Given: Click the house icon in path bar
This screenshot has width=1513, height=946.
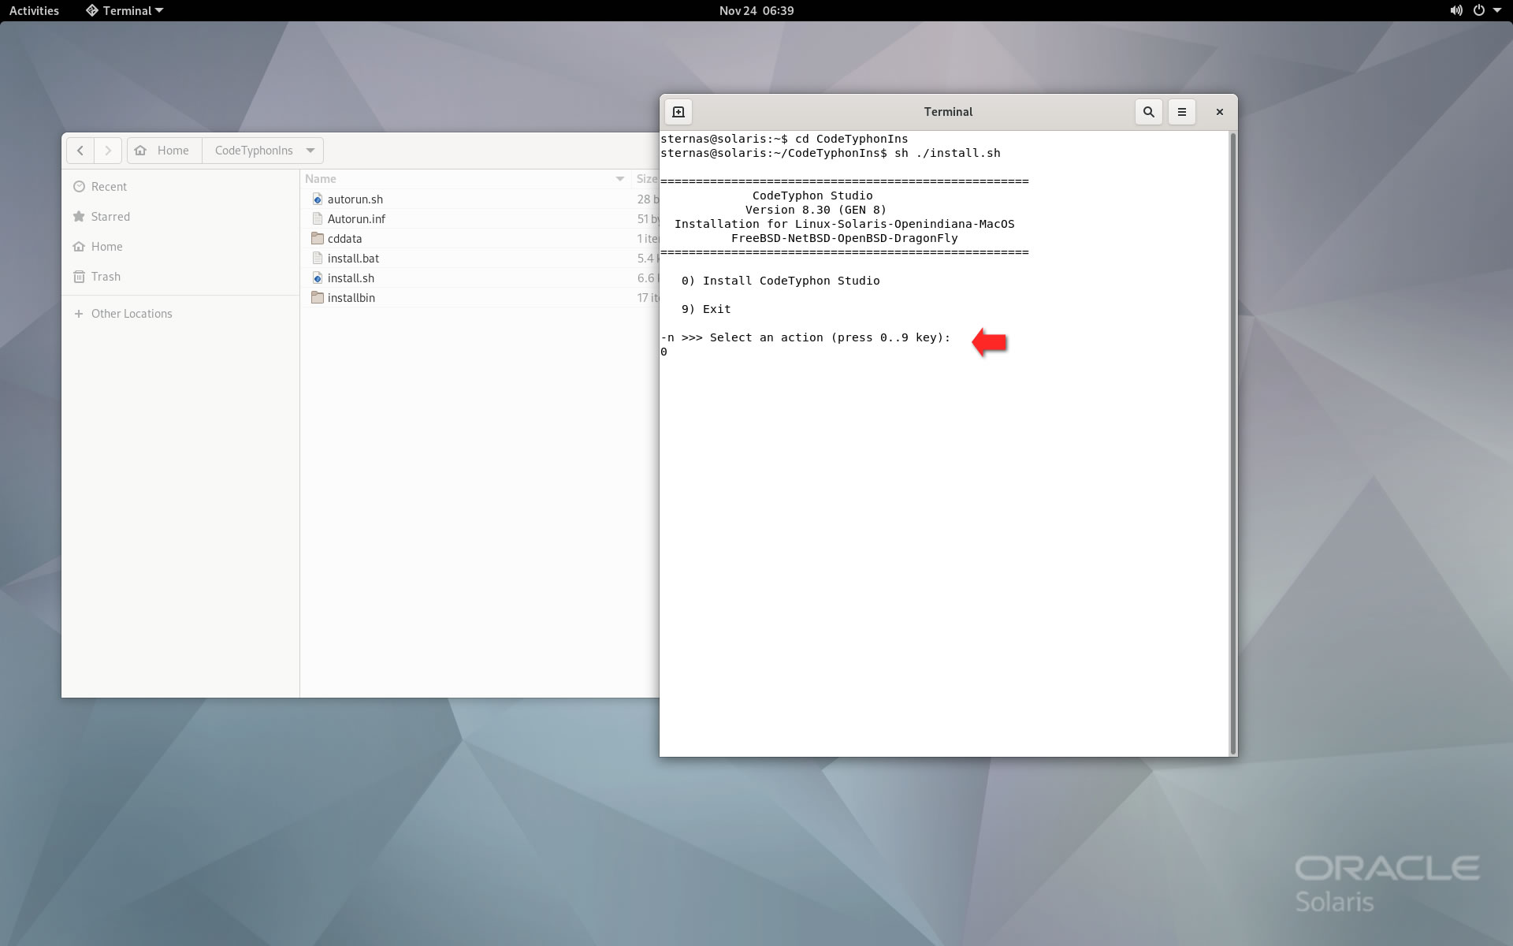Looking at the screenshot, I should coord(140,151).
